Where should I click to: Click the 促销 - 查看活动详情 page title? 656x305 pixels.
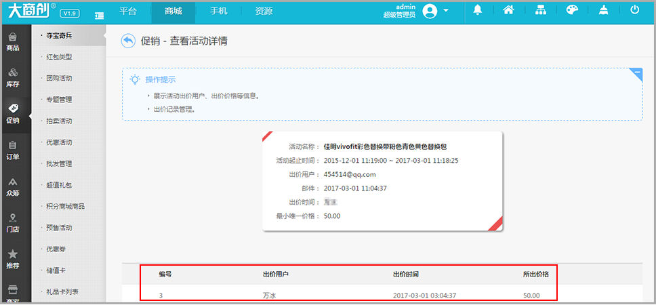tap(184, 41)
